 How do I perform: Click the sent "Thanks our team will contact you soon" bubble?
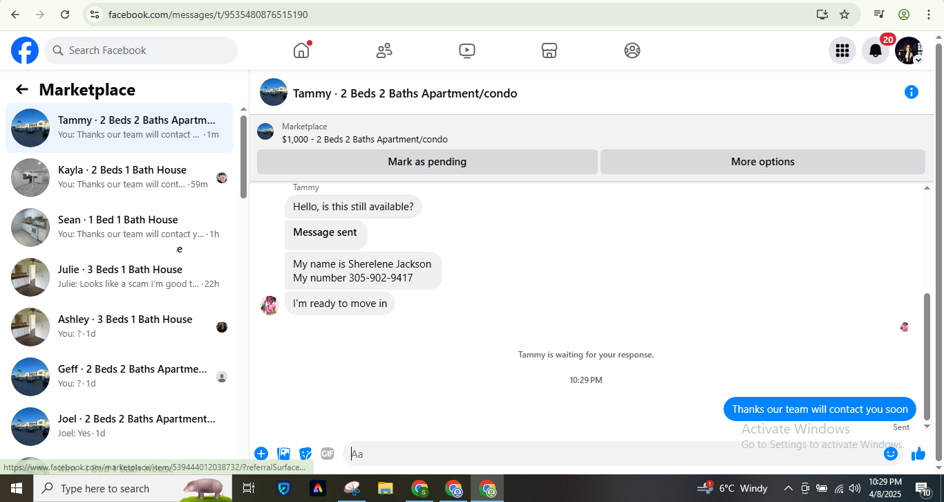(820, 409)
